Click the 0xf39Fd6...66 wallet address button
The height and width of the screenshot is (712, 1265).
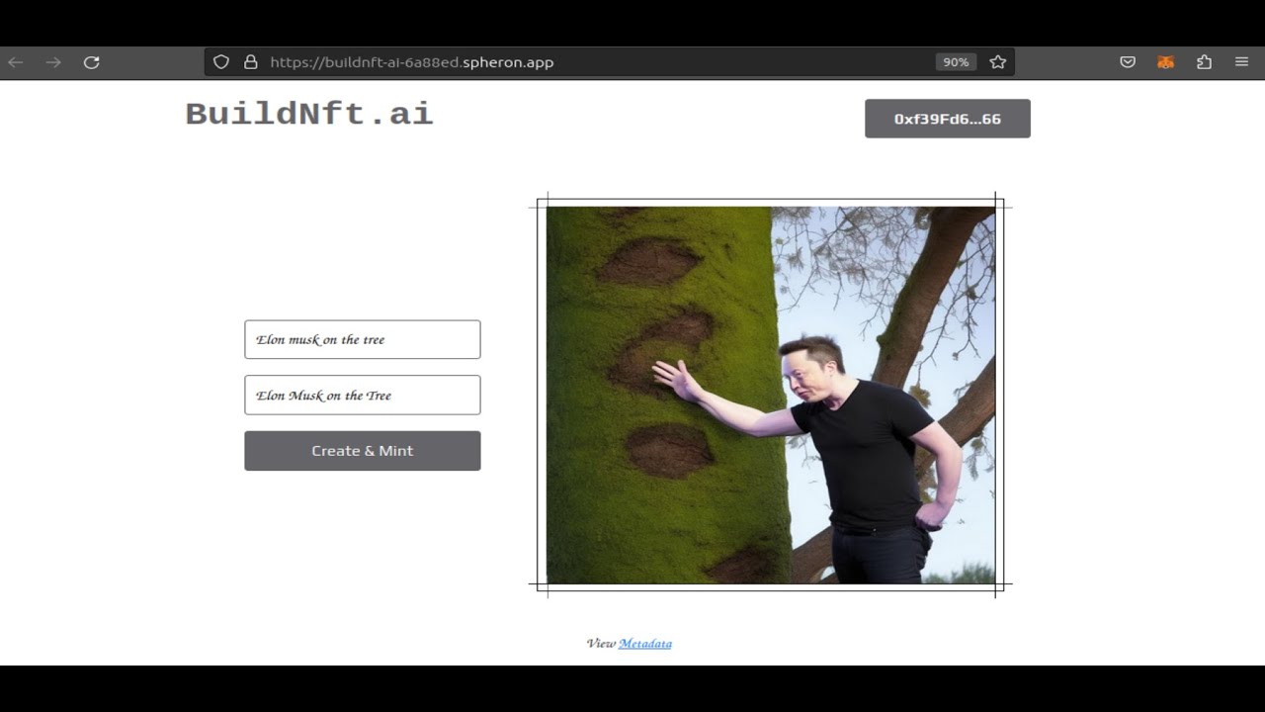click(x=948, y=119)
